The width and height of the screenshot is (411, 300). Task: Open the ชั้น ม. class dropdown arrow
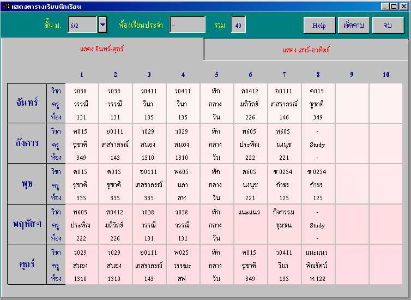coord(102,25)
